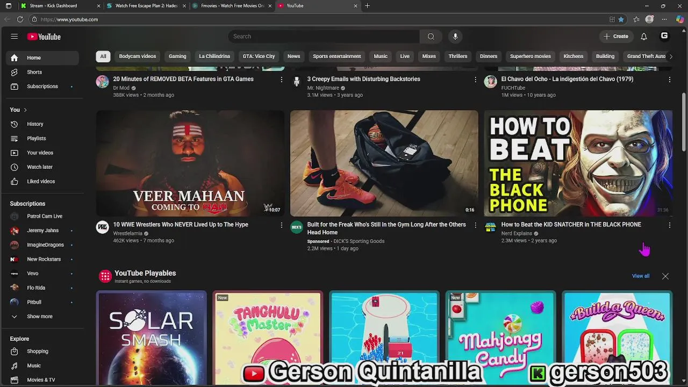Screen dimensions: 688x387
Task: Expand the You section chevron
Action: pos(25,110)
